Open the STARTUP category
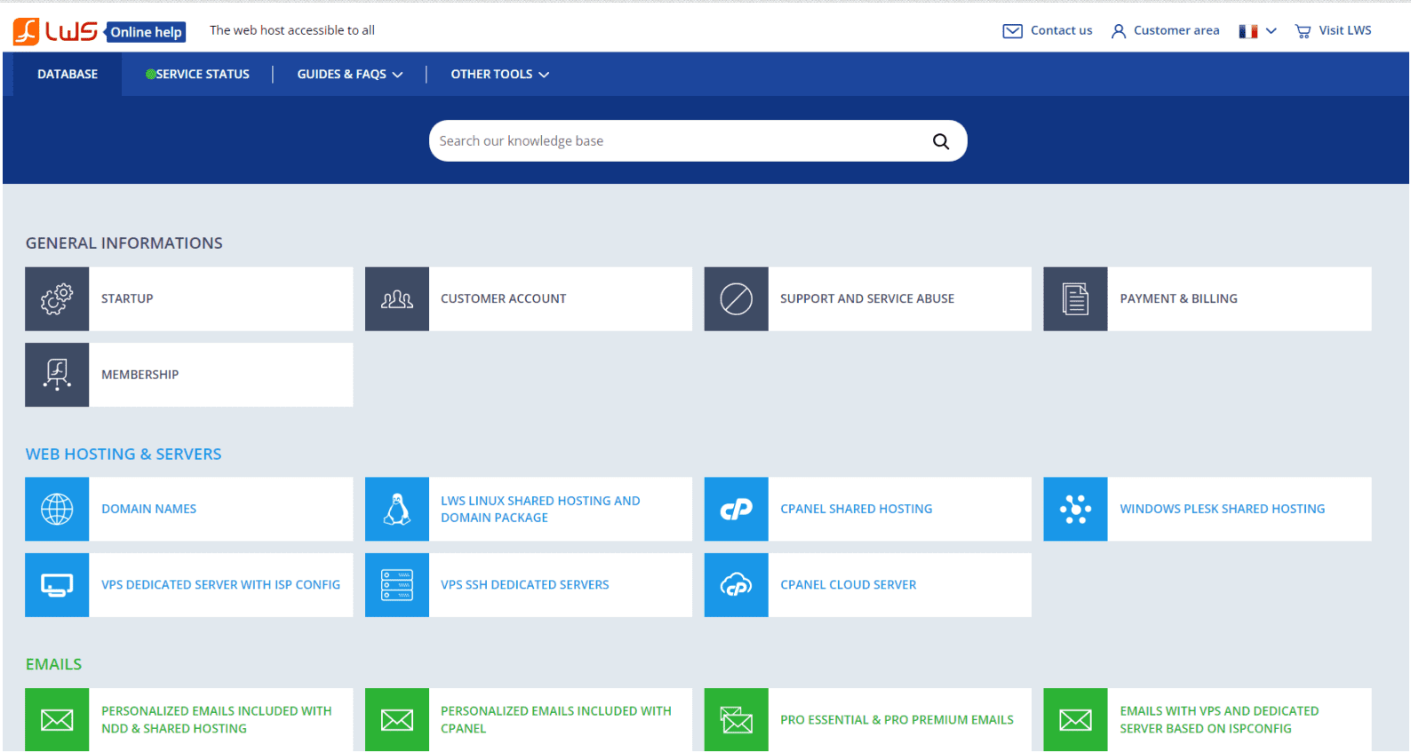This screenshot has height=753, width=1411. pyautogui.click(x=127, y=299)
